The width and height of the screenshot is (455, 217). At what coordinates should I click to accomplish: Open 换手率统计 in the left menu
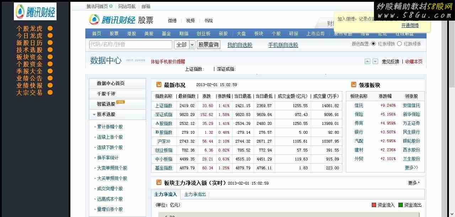108,158
